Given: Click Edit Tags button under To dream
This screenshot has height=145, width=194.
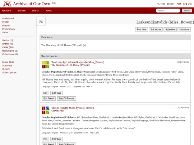Looking at the screenshot, I should (x=56, y=93).
